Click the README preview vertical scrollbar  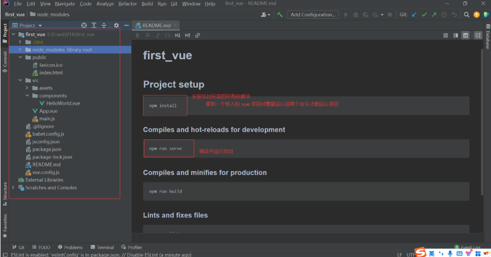[x=482, y=122]
